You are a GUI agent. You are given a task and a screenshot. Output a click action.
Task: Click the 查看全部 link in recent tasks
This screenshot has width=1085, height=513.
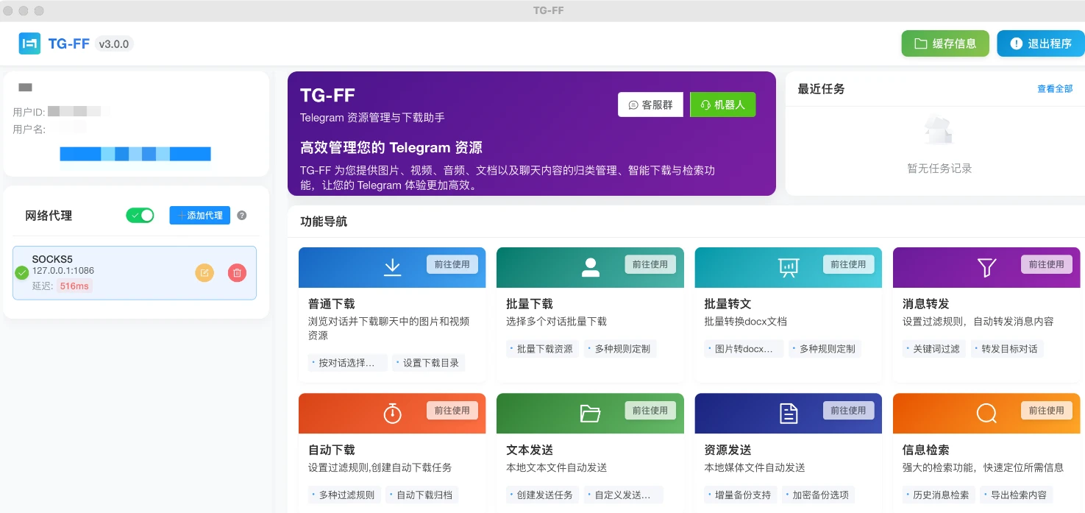1055,89
